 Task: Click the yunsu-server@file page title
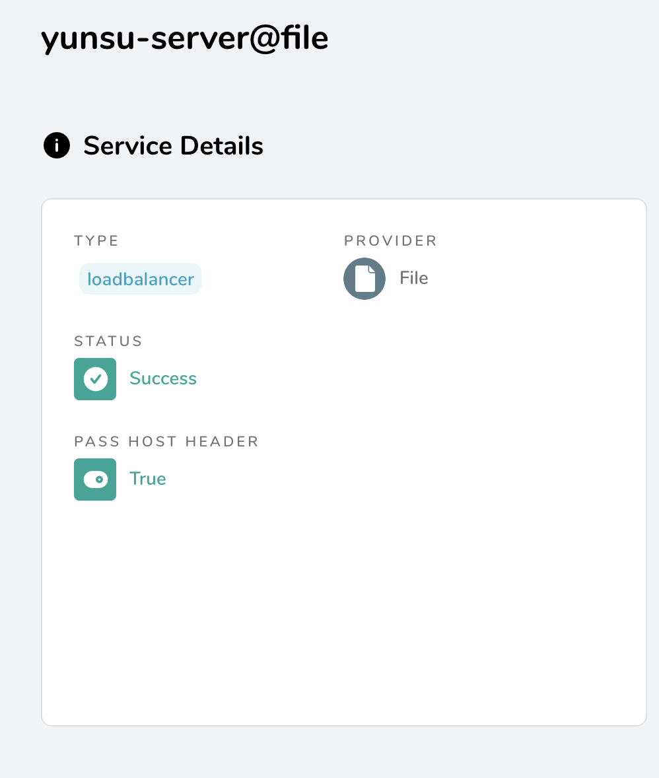coord(184,39)
